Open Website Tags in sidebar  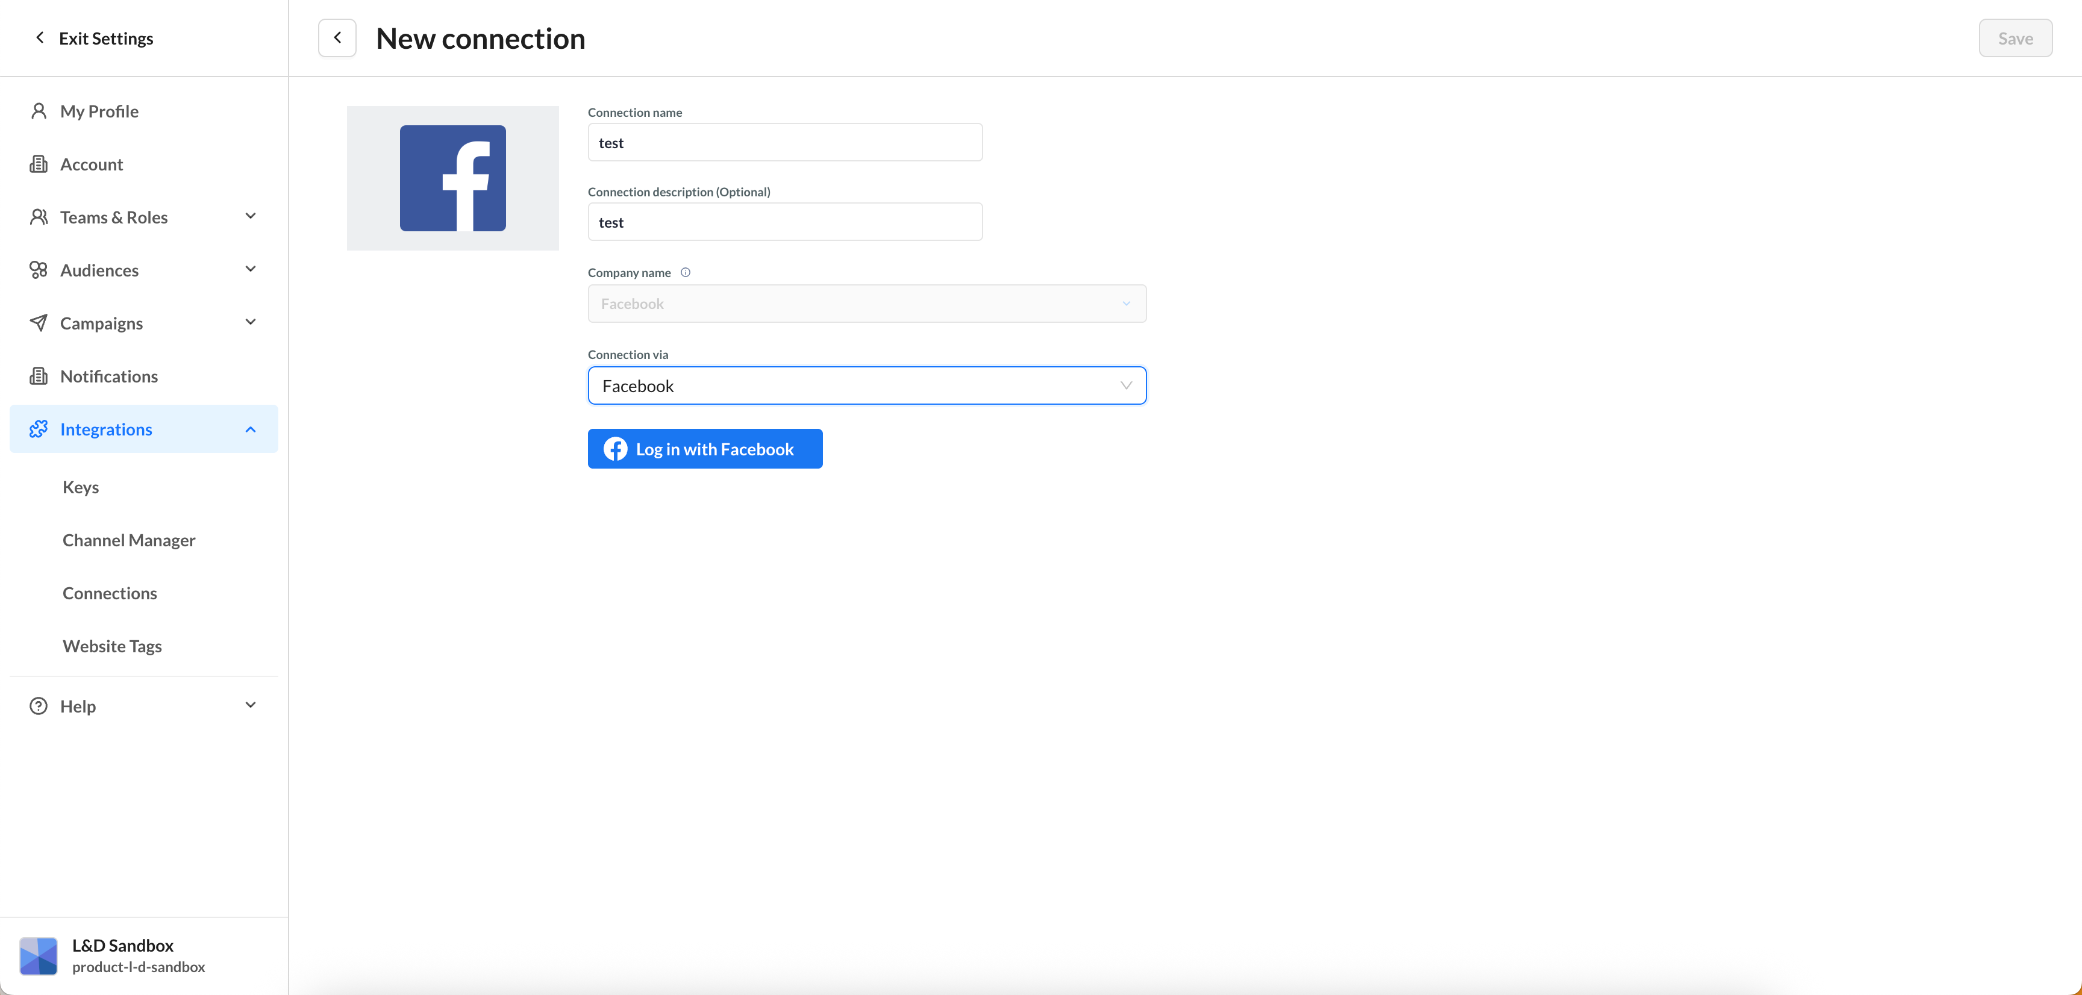pos(112,646)
